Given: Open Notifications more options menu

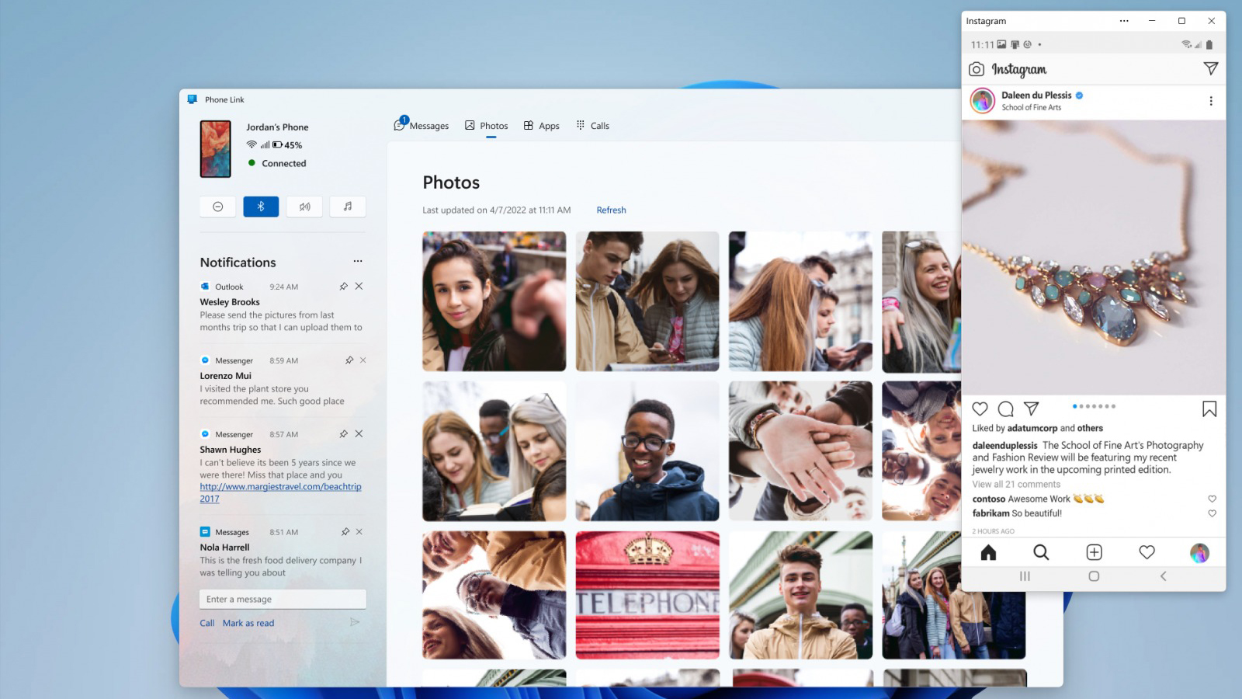Looking at the screenshot, I should point(358,262).
